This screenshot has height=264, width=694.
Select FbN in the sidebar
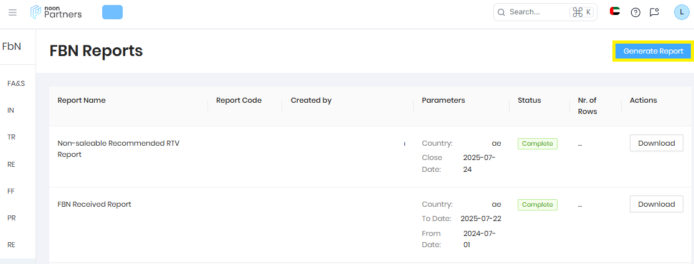[x=11, y=47]
